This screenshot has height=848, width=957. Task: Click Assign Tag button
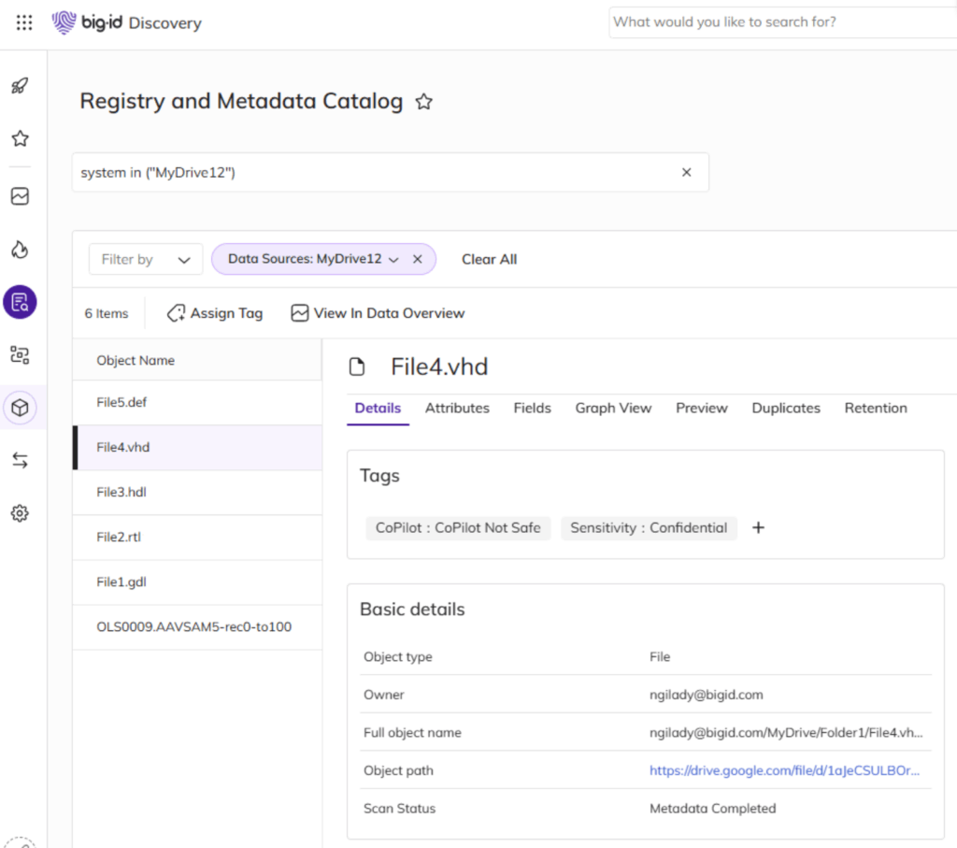click(215, 313)
